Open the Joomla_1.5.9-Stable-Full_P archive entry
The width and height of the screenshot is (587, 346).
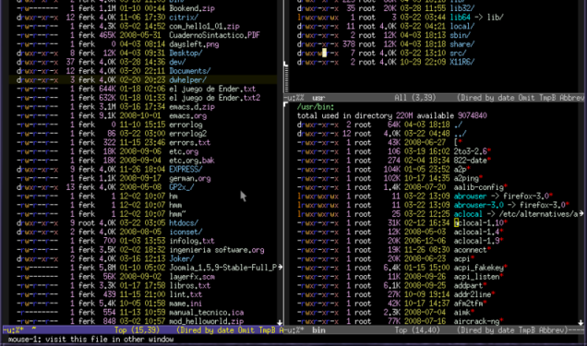click(x=223, y=268)
